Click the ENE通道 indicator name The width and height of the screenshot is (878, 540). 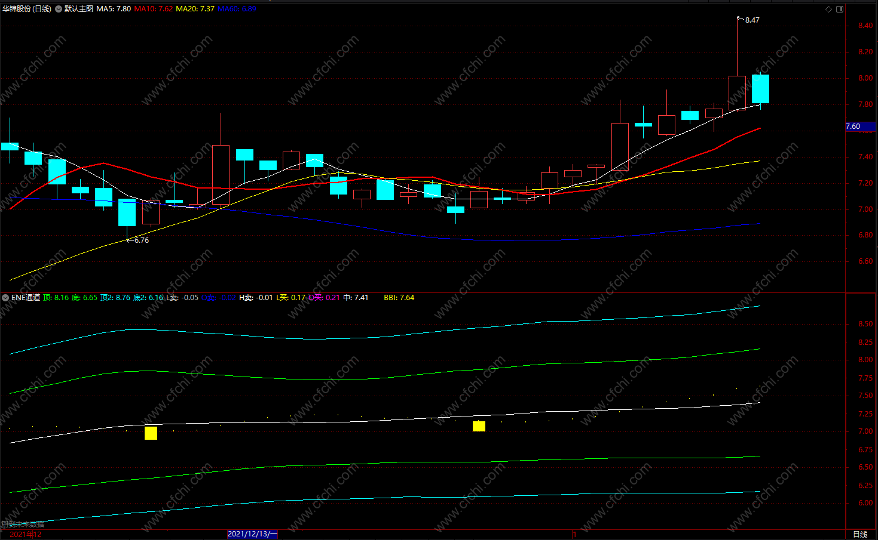pyautogui.click(x=26, y=297)
